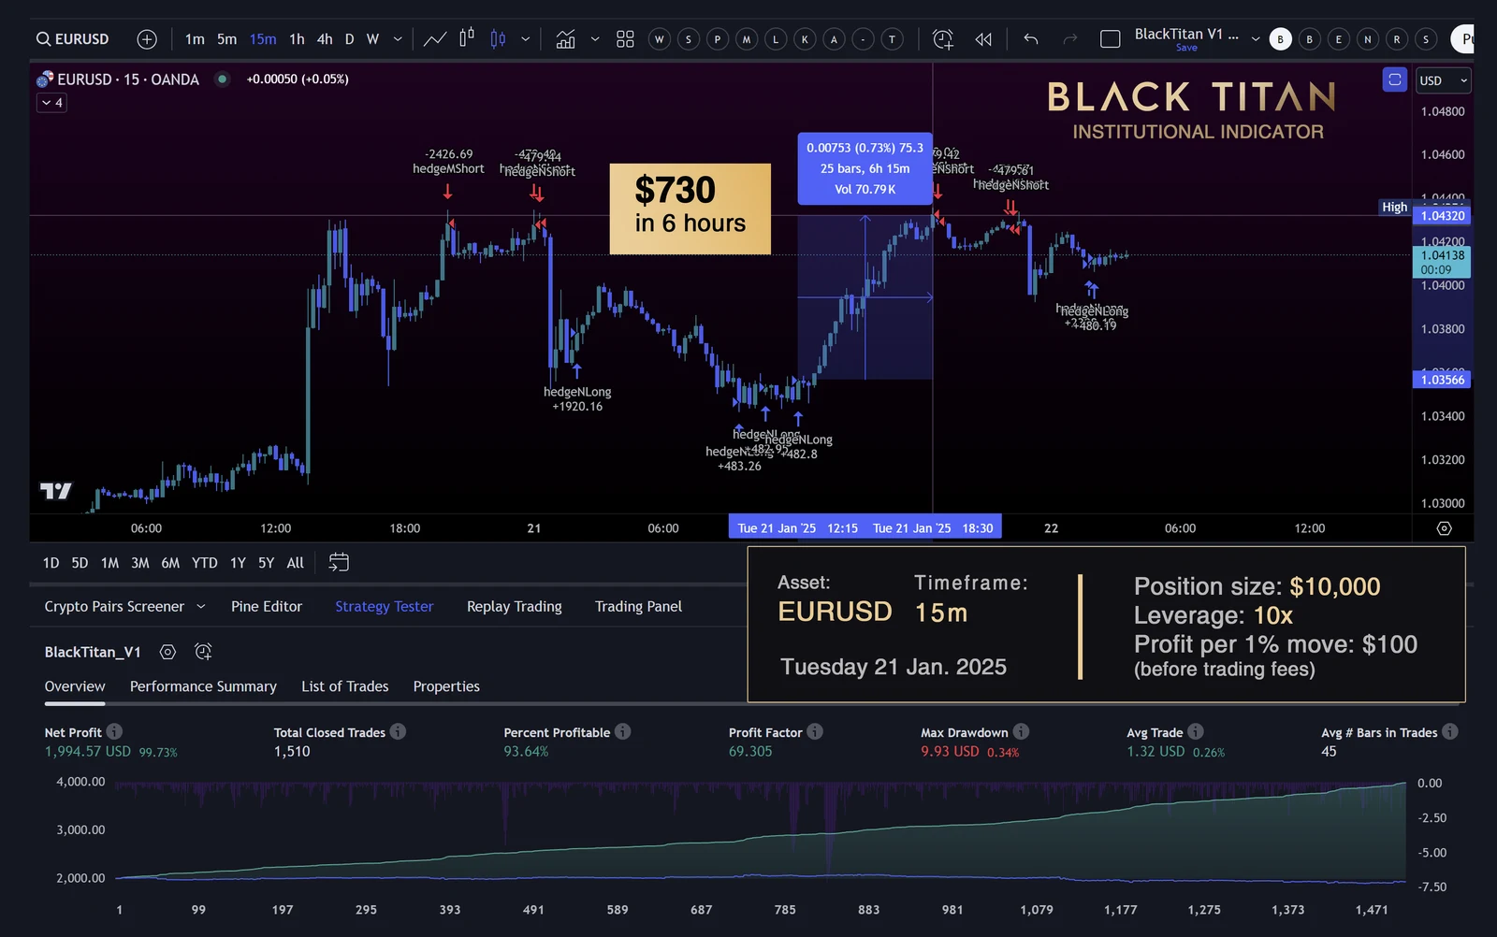This screenshot has width=1497, height=937.
Task: Open the USD currency dropdown
Action: pos(1444,80)
